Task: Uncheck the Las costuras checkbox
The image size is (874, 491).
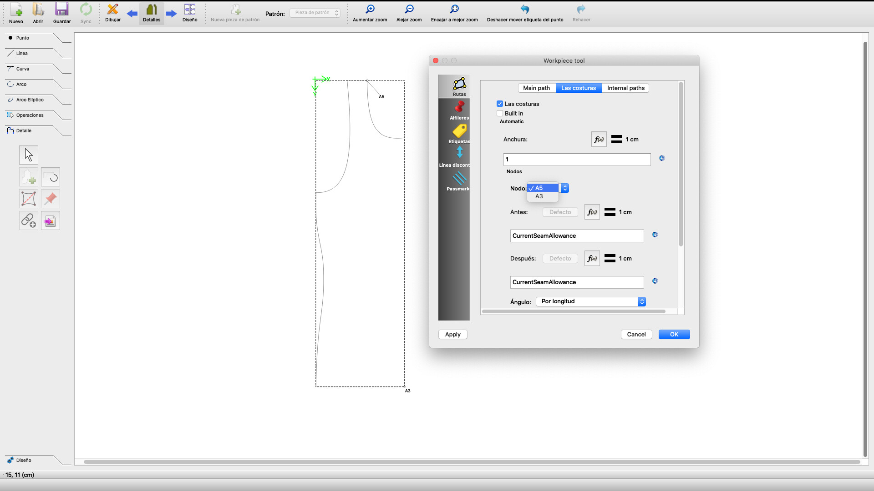Action: [x=500, y=104]
